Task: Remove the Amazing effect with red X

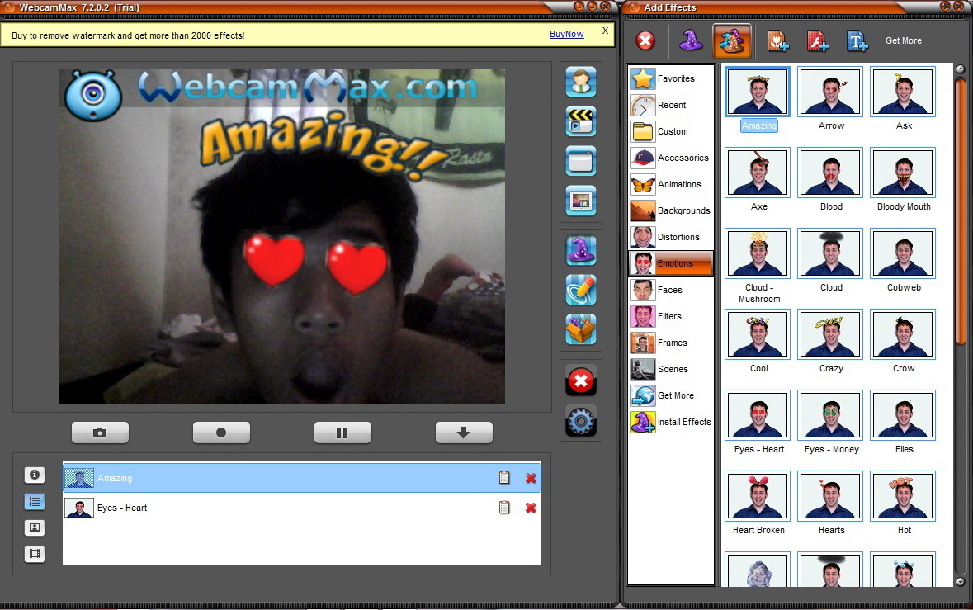Action: click(531, 478)
